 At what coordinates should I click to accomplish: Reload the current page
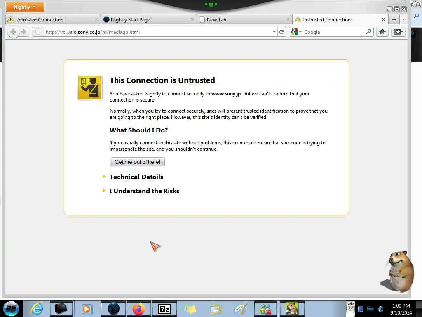coord(281,32)
